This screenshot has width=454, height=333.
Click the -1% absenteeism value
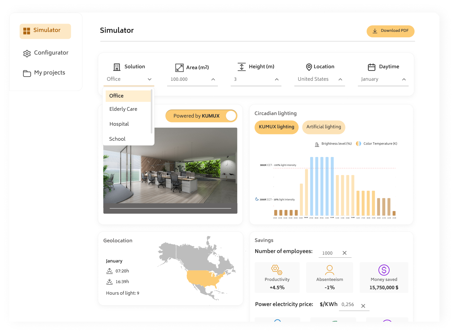[x=329, y=288]
